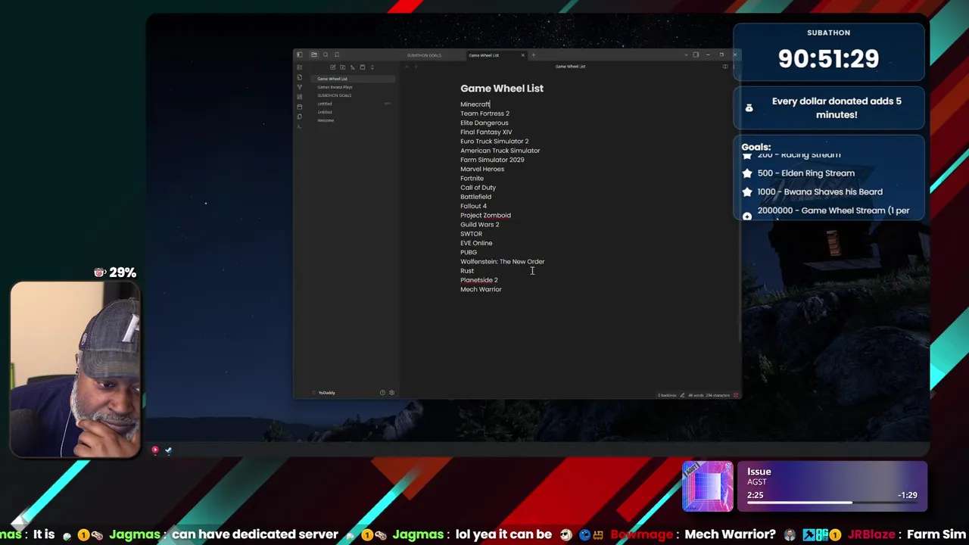Image resolution: width=969 pixels, height=545 pixels.
Task: Click the Minecraft line
Action: (x=475, y=104)
